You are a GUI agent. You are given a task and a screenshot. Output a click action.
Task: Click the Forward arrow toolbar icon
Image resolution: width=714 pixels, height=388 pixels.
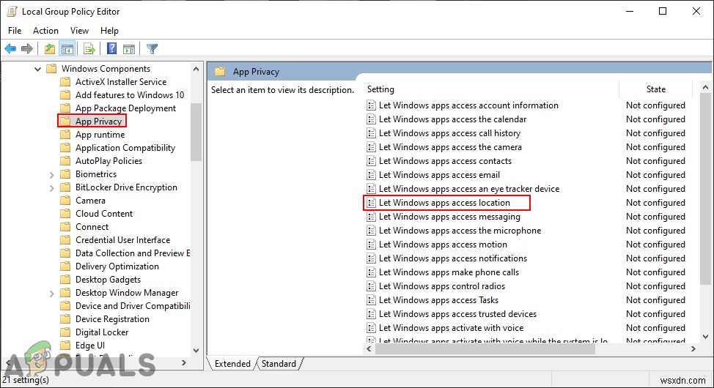27,48
